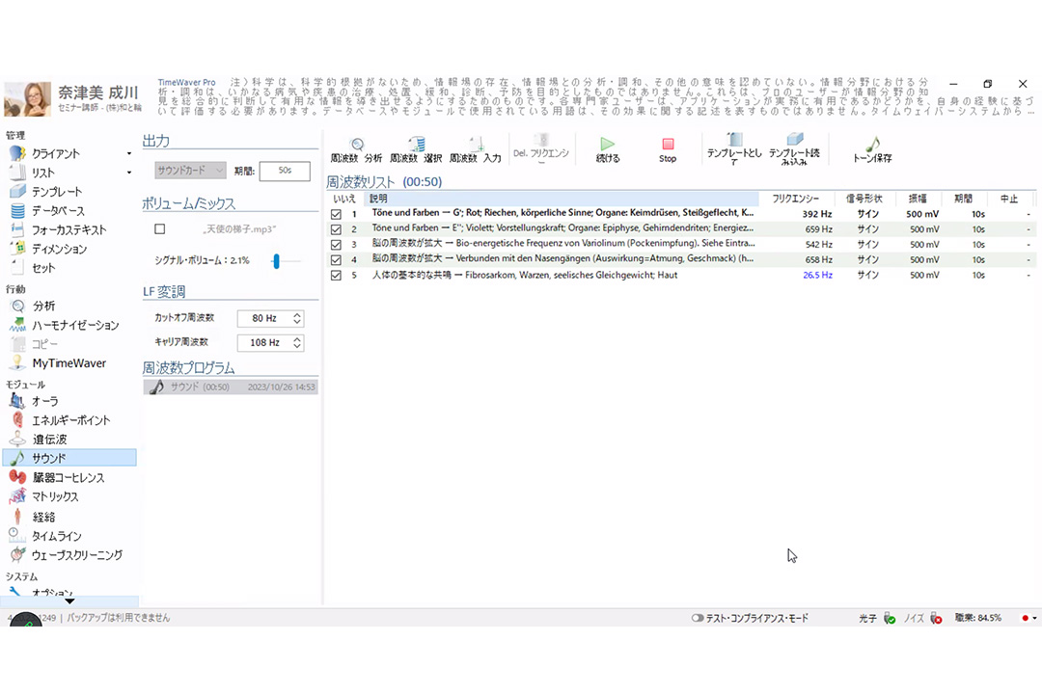1042x694 pixels.
Task: Click the トーン保存 music note icon
Action: (872, 147)
